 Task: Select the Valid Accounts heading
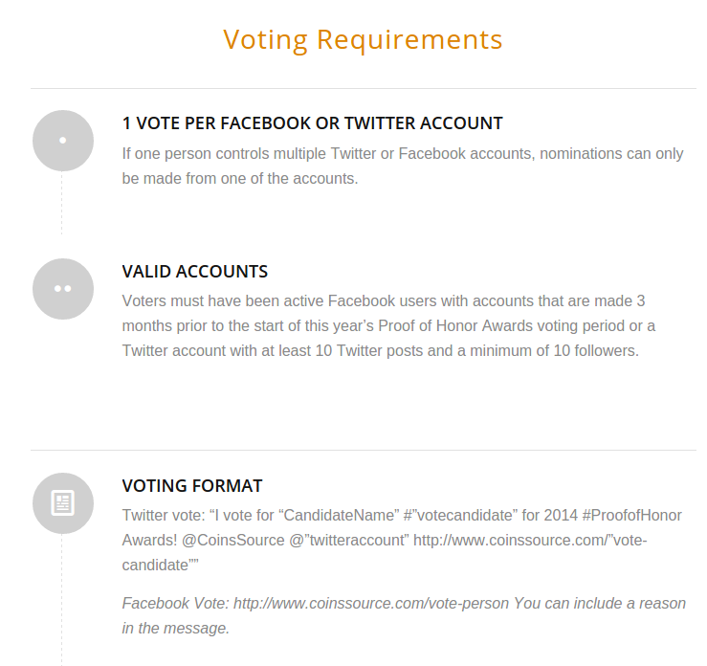click(195, 272)
